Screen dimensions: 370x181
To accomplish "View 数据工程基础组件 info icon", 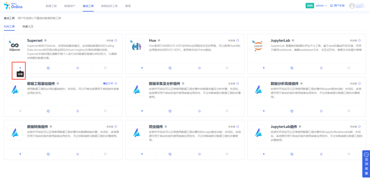I will (78, 111).
